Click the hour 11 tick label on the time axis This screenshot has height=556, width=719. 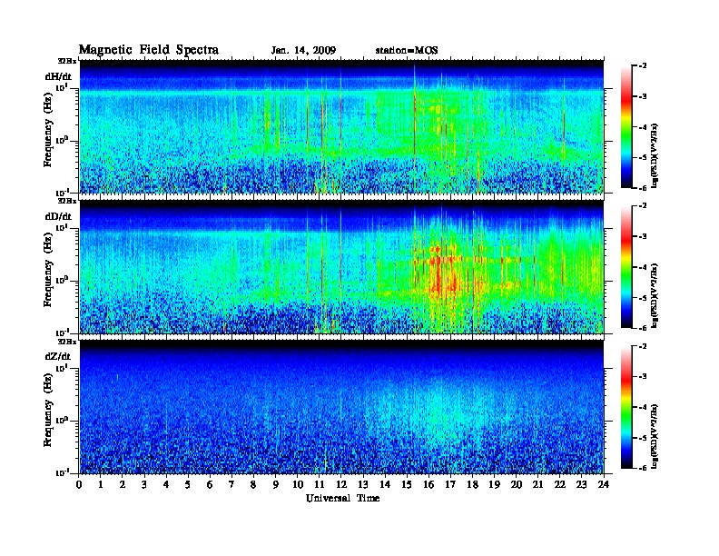320,485
